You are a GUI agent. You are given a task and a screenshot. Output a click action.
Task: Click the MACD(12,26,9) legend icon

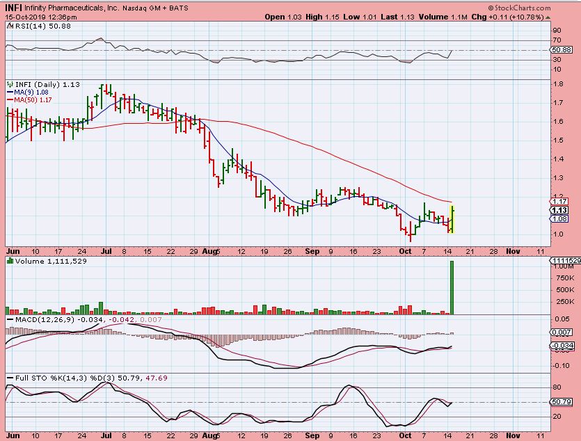9,319
